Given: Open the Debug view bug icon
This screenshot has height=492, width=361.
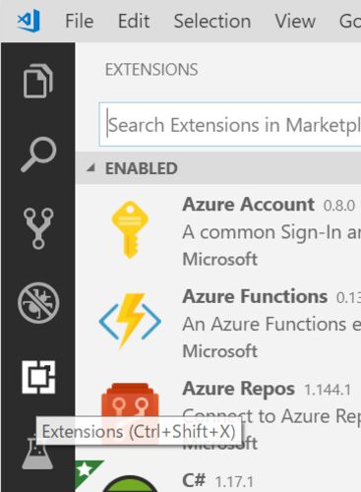Looking at the screenshot, I should point(38,303).
